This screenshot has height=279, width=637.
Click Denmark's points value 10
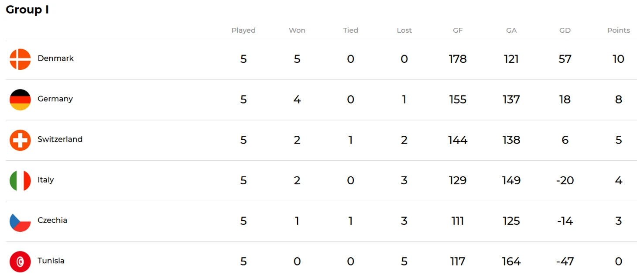(x=618, y=59)
